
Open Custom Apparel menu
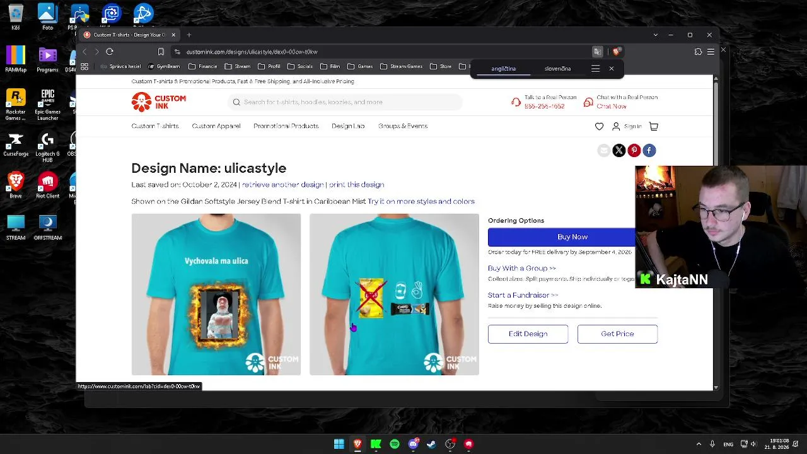pyautogui.click(x=216, y=126)
